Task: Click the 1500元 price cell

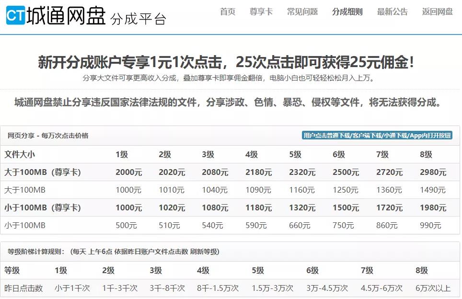Action: click(346, 207)
